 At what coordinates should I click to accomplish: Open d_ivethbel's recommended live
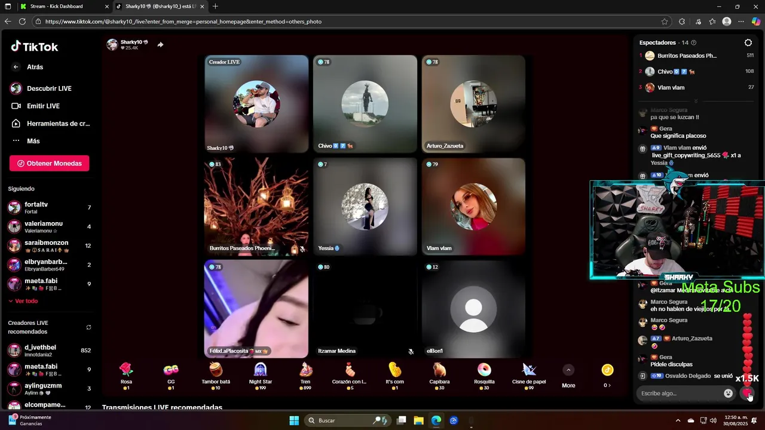pyautogui.click(x=49, y=350)
